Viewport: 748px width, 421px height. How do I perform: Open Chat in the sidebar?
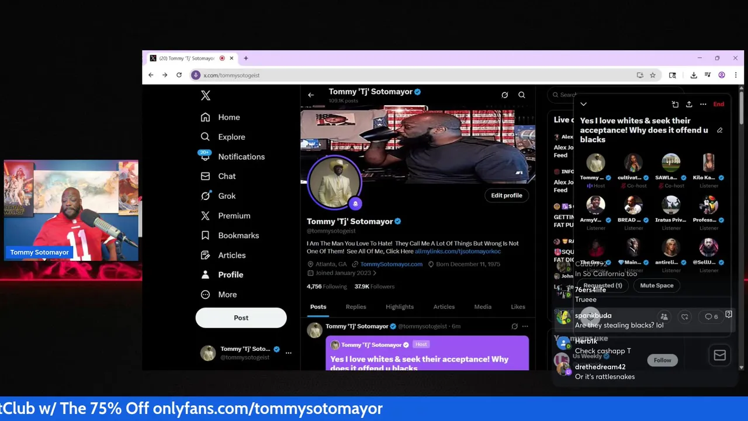coord(218,176)
